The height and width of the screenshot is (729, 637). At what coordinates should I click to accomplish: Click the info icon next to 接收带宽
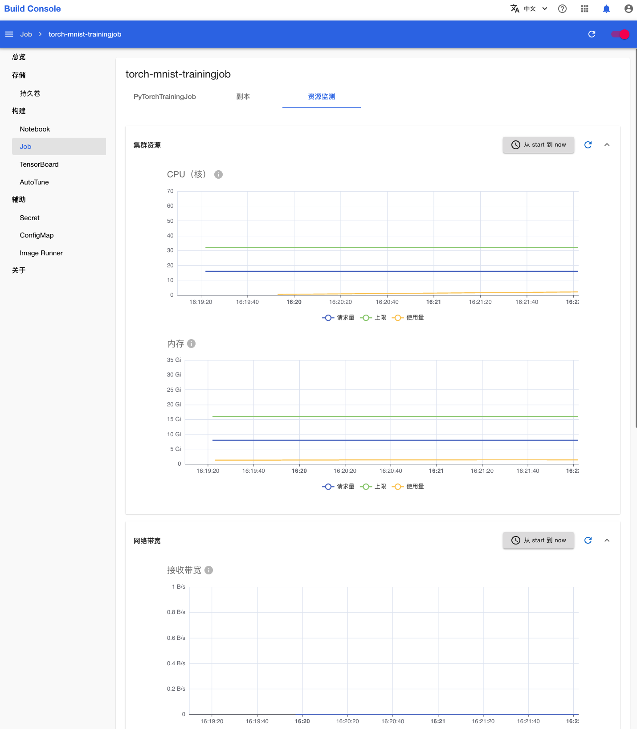pyautogui.click(x=208, y=570)
